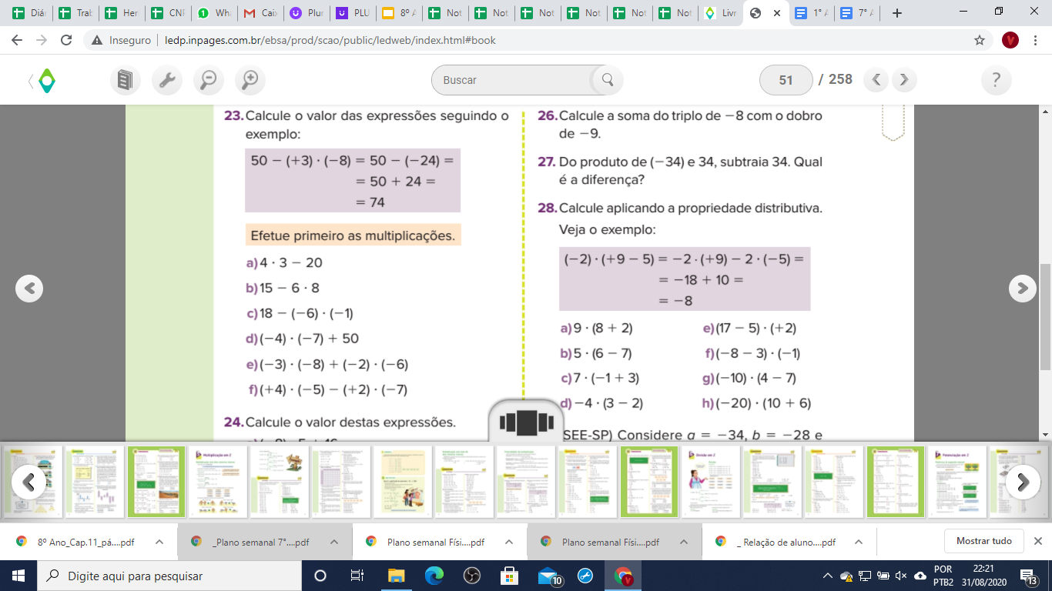Click the POR PTB2 language indicator

[x=943, y=576]
